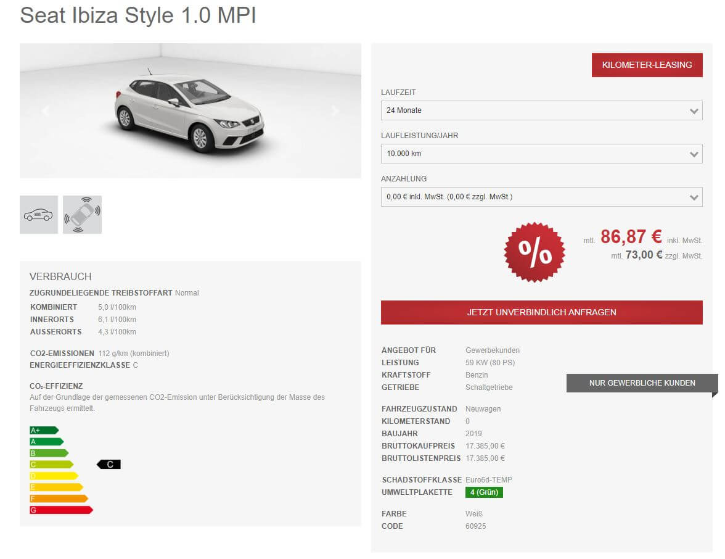
Task: Click the Euro6d-TEMP value
Action: [489, 480]
